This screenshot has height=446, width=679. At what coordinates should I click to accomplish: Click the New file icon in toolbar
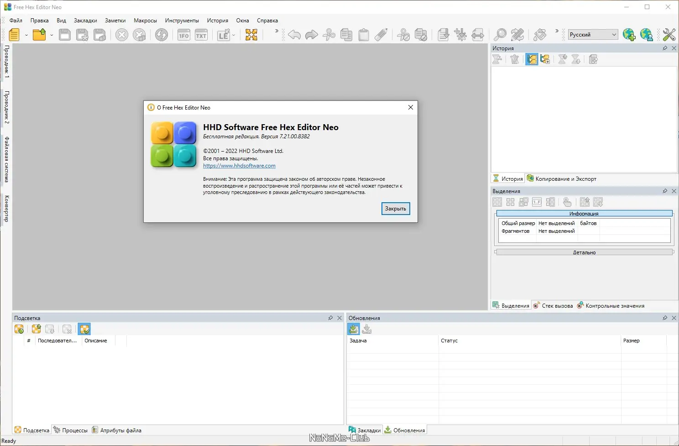[x=15, y=35]
